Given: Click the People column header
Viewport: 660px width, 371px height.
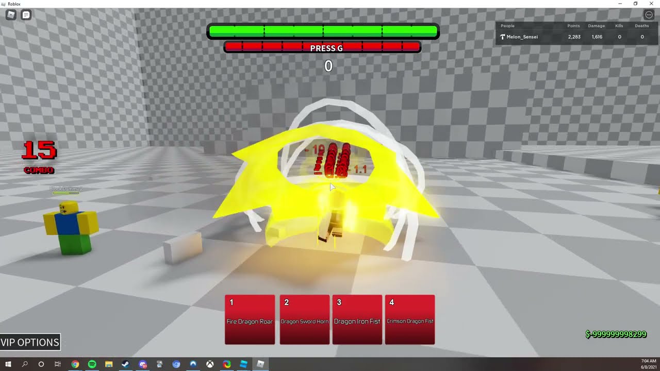Looking at the screenshot, I should [507, 26].
